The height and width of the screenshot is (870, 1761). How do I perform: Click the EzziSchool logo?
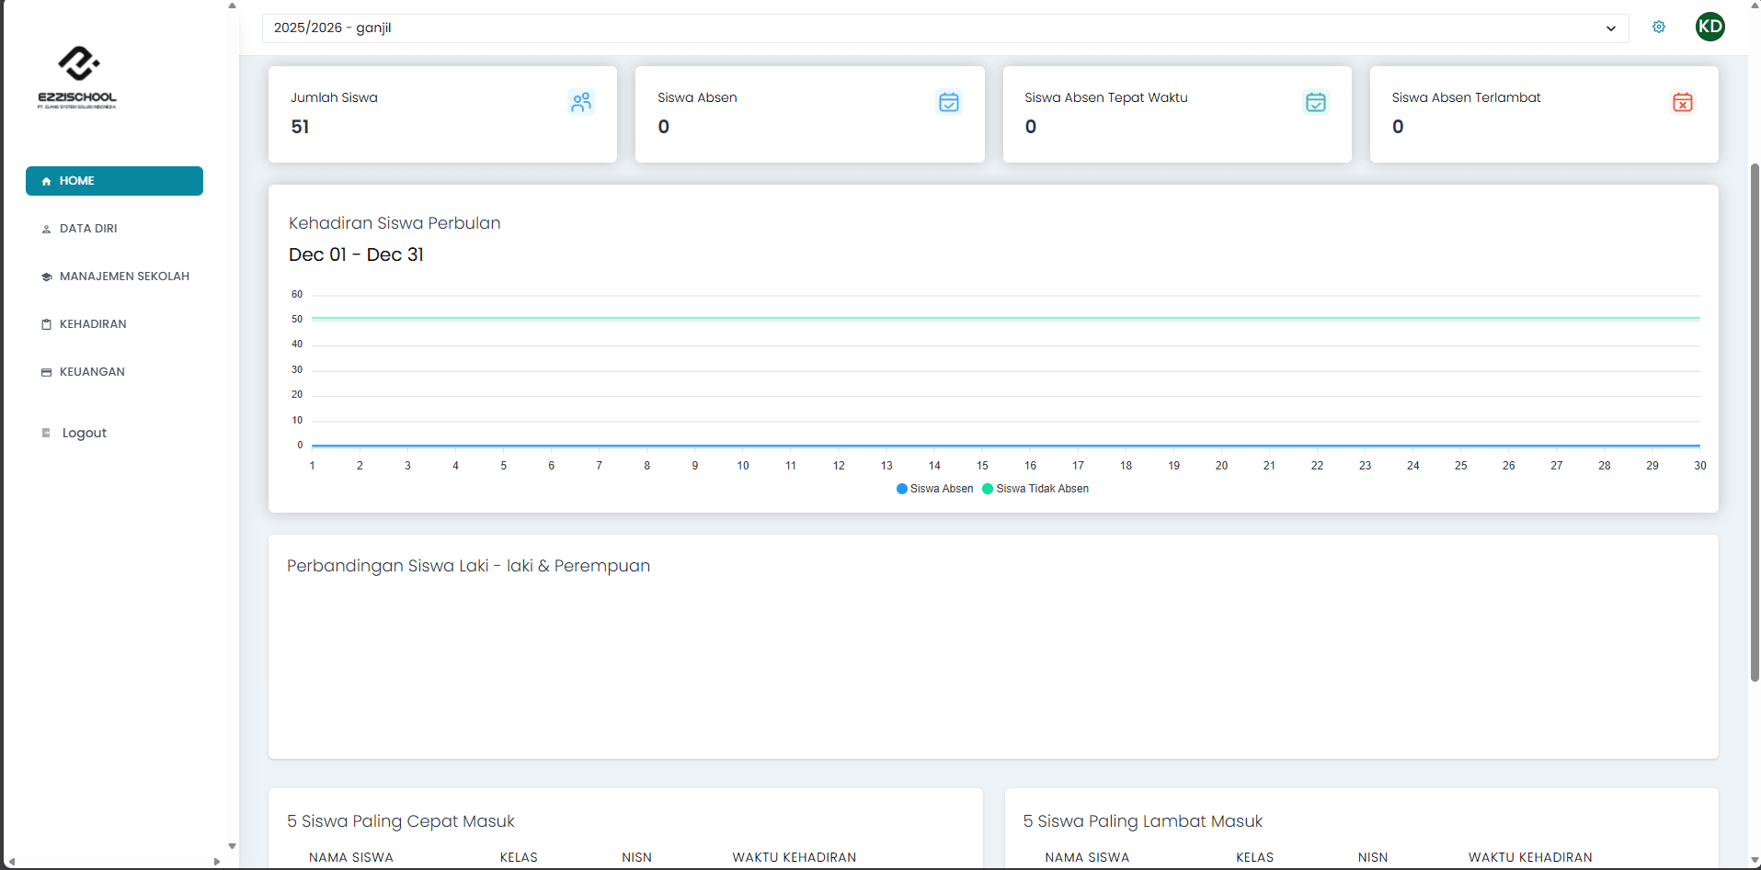(77, 77)
